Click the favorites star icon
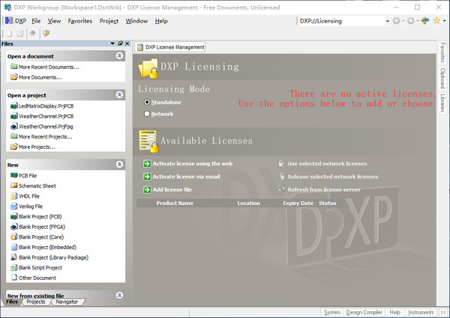The image size is (450, 318). coord(436,21)
